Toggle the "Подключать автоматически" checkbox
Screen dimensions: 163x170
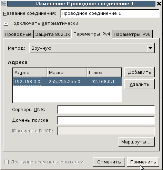pos(6,23)
